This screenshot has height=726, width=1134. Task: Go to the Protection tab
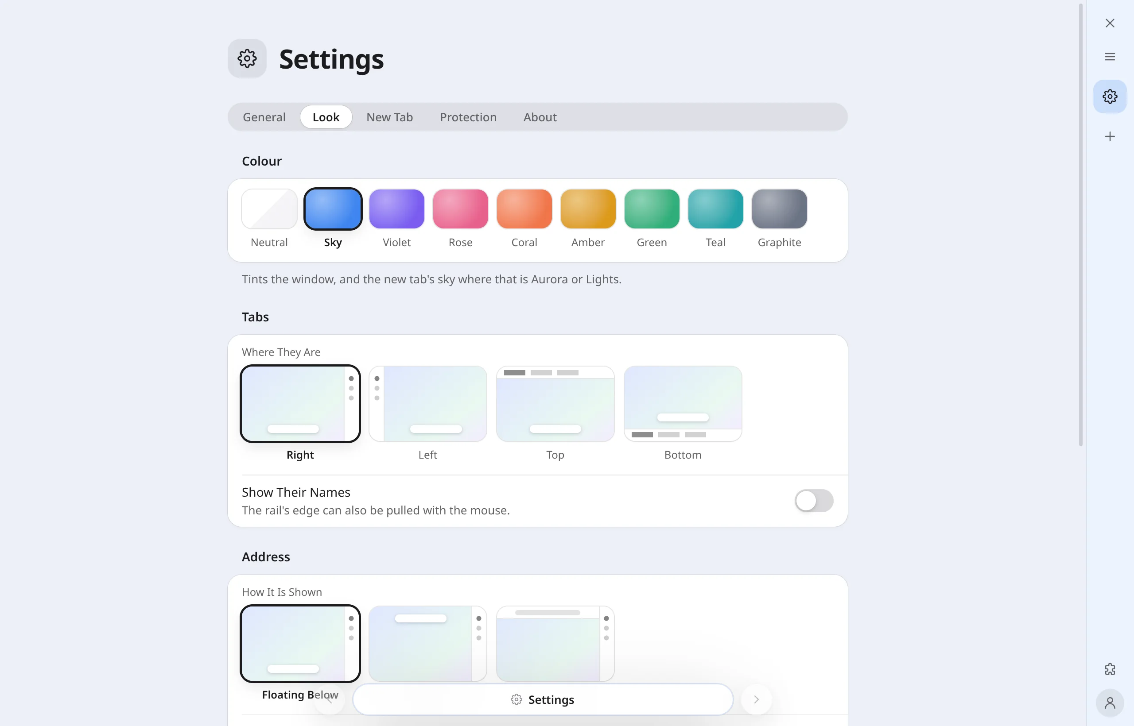point(468,117)
